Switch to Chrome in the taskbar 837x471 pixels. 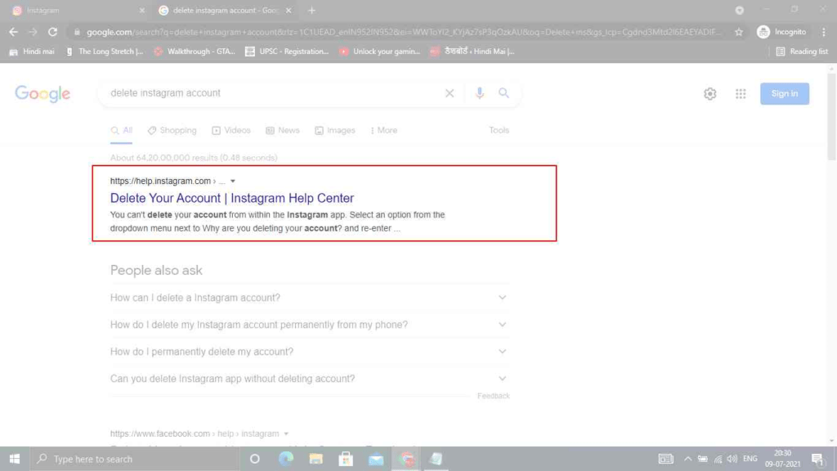[x=406, y=459]
